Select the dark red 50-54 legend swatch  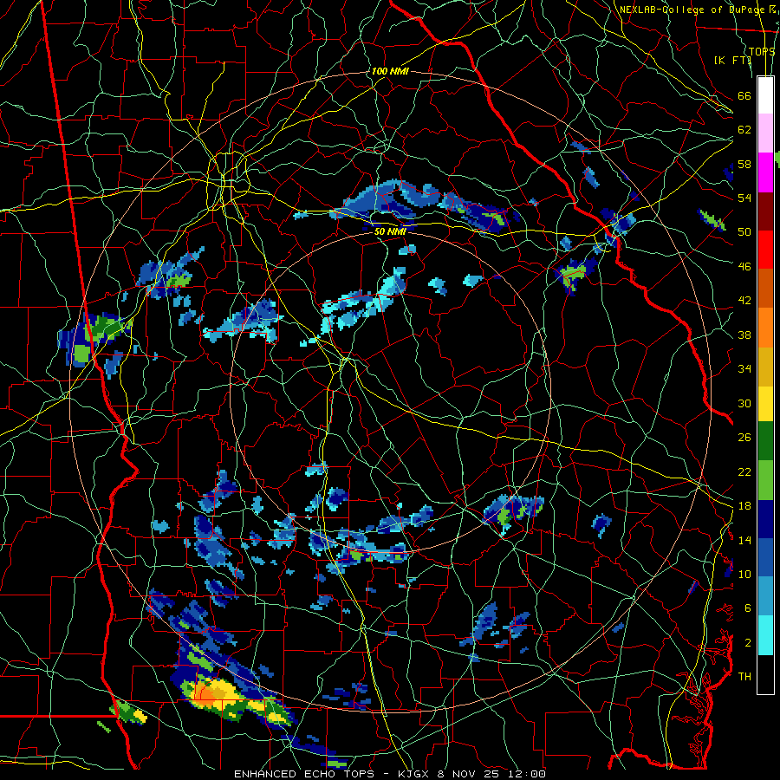(x=765, y=211)
